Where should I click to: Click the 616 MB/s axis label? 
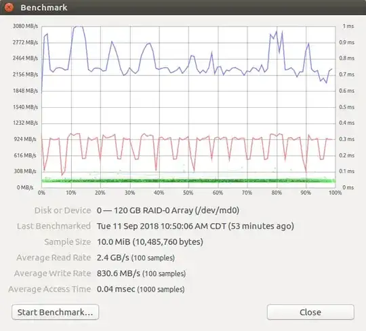pyautogui.click(x=25, y=155)
